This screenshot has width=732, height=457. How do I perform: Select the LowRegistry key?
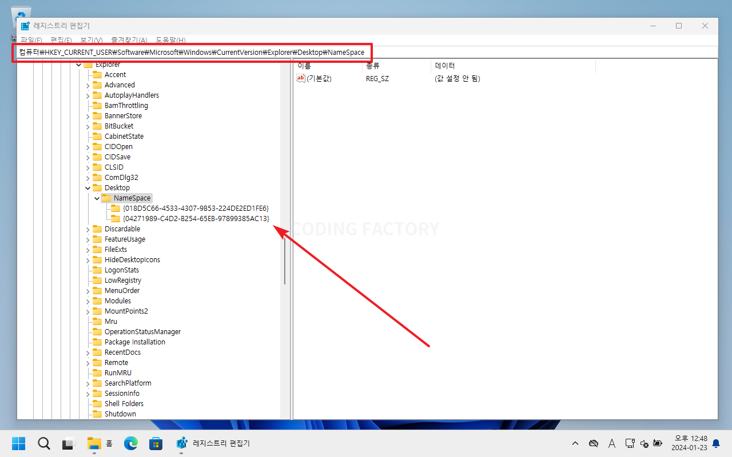pos(123,280)
